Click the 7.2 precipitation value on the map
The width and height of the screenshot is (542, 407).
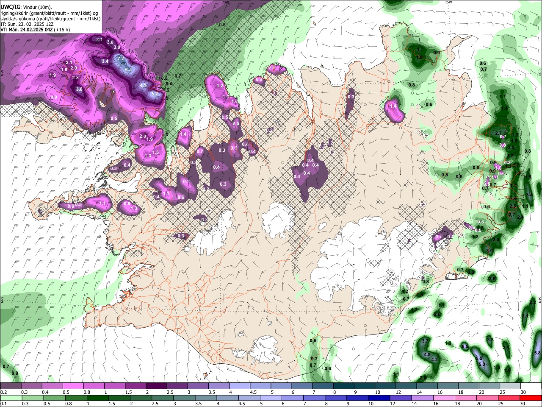[120, 59]
